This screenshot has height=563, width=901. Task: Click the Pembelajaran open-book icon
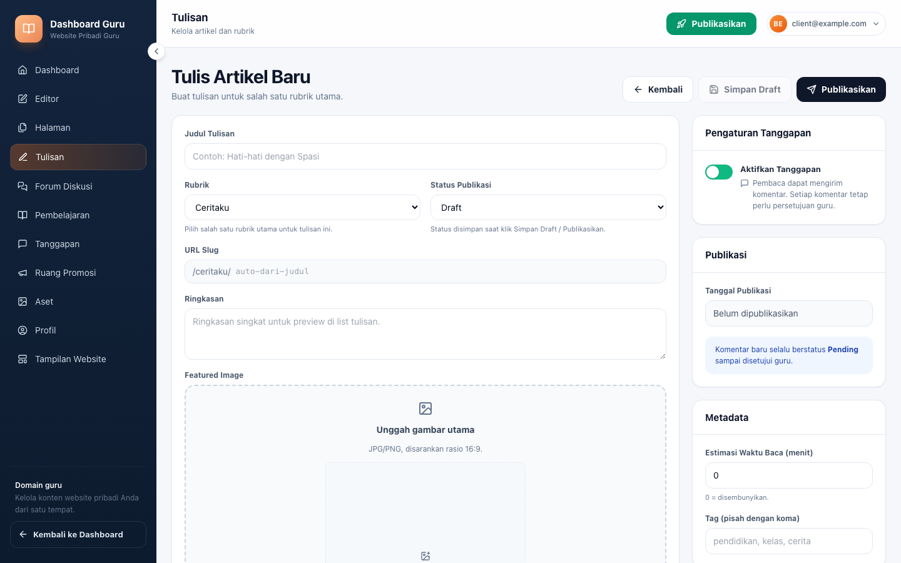[23, 215]
